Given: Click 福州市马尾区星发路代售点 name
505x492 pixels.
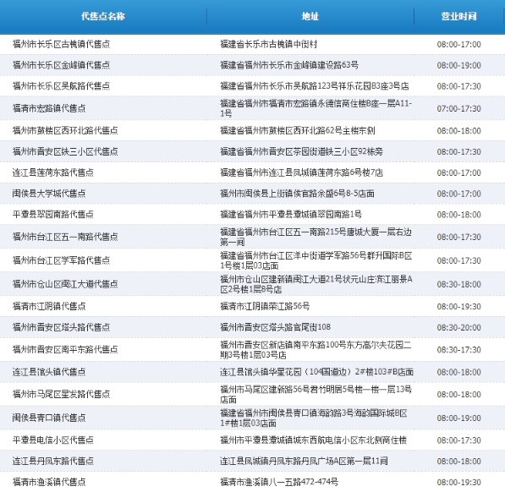Looking at the screenshot, I should coord(61,395).
